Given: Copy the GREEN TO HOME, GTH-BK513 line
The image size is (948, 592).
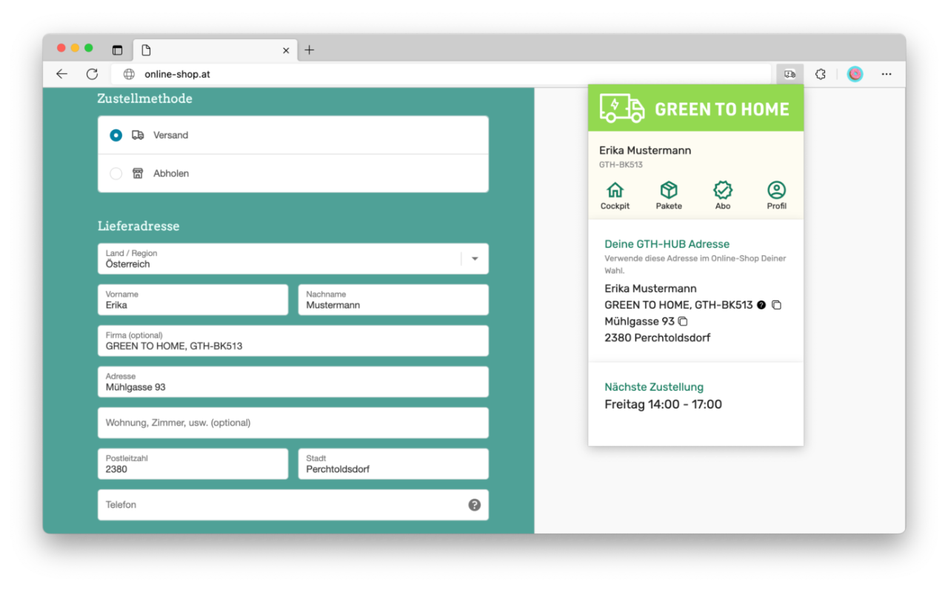Looking at the screenshot, I should pyautogui.click(x=776, y=305).
